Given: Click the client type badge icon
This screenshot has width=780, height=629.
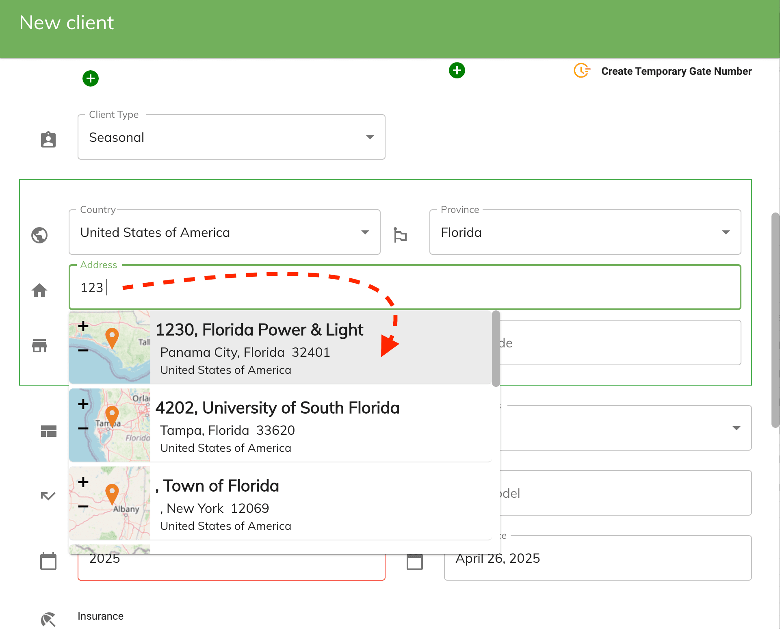Looking at the screenshot, I should pyautogui.click(x=48, y=139).
